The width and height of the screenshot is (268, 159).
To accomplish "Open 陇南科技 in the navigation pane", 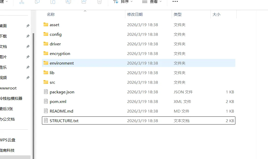I will point(7,150).
